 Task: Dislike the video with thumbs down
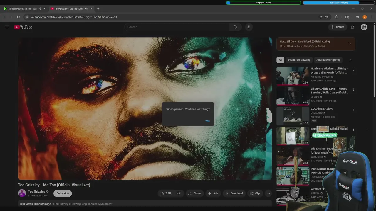[x=179, y=193]
